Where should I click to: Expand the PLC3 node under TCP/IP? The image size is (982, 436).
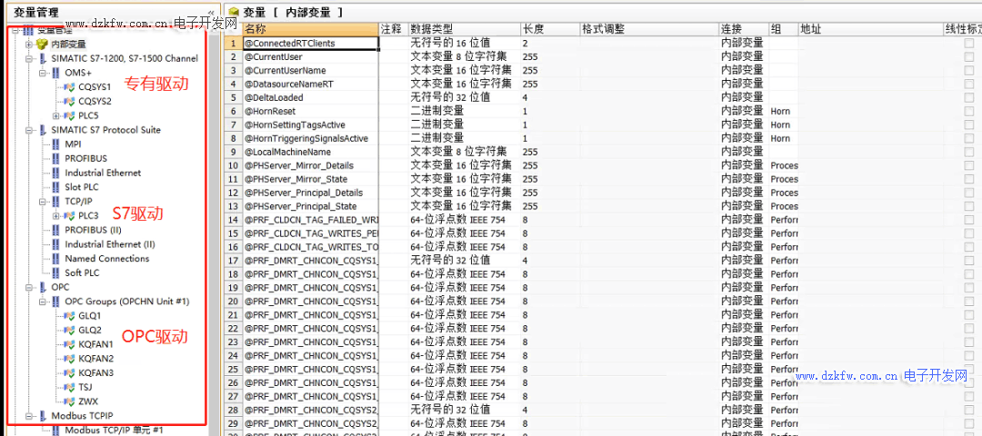56,216
